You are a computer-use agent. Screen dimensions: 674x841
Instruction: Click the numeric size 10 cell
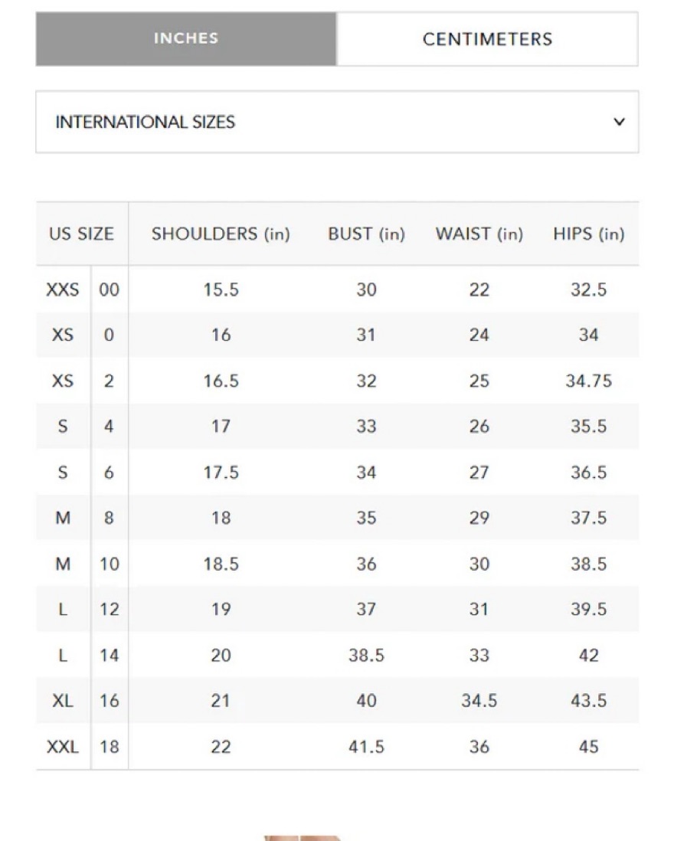(109, 564)
